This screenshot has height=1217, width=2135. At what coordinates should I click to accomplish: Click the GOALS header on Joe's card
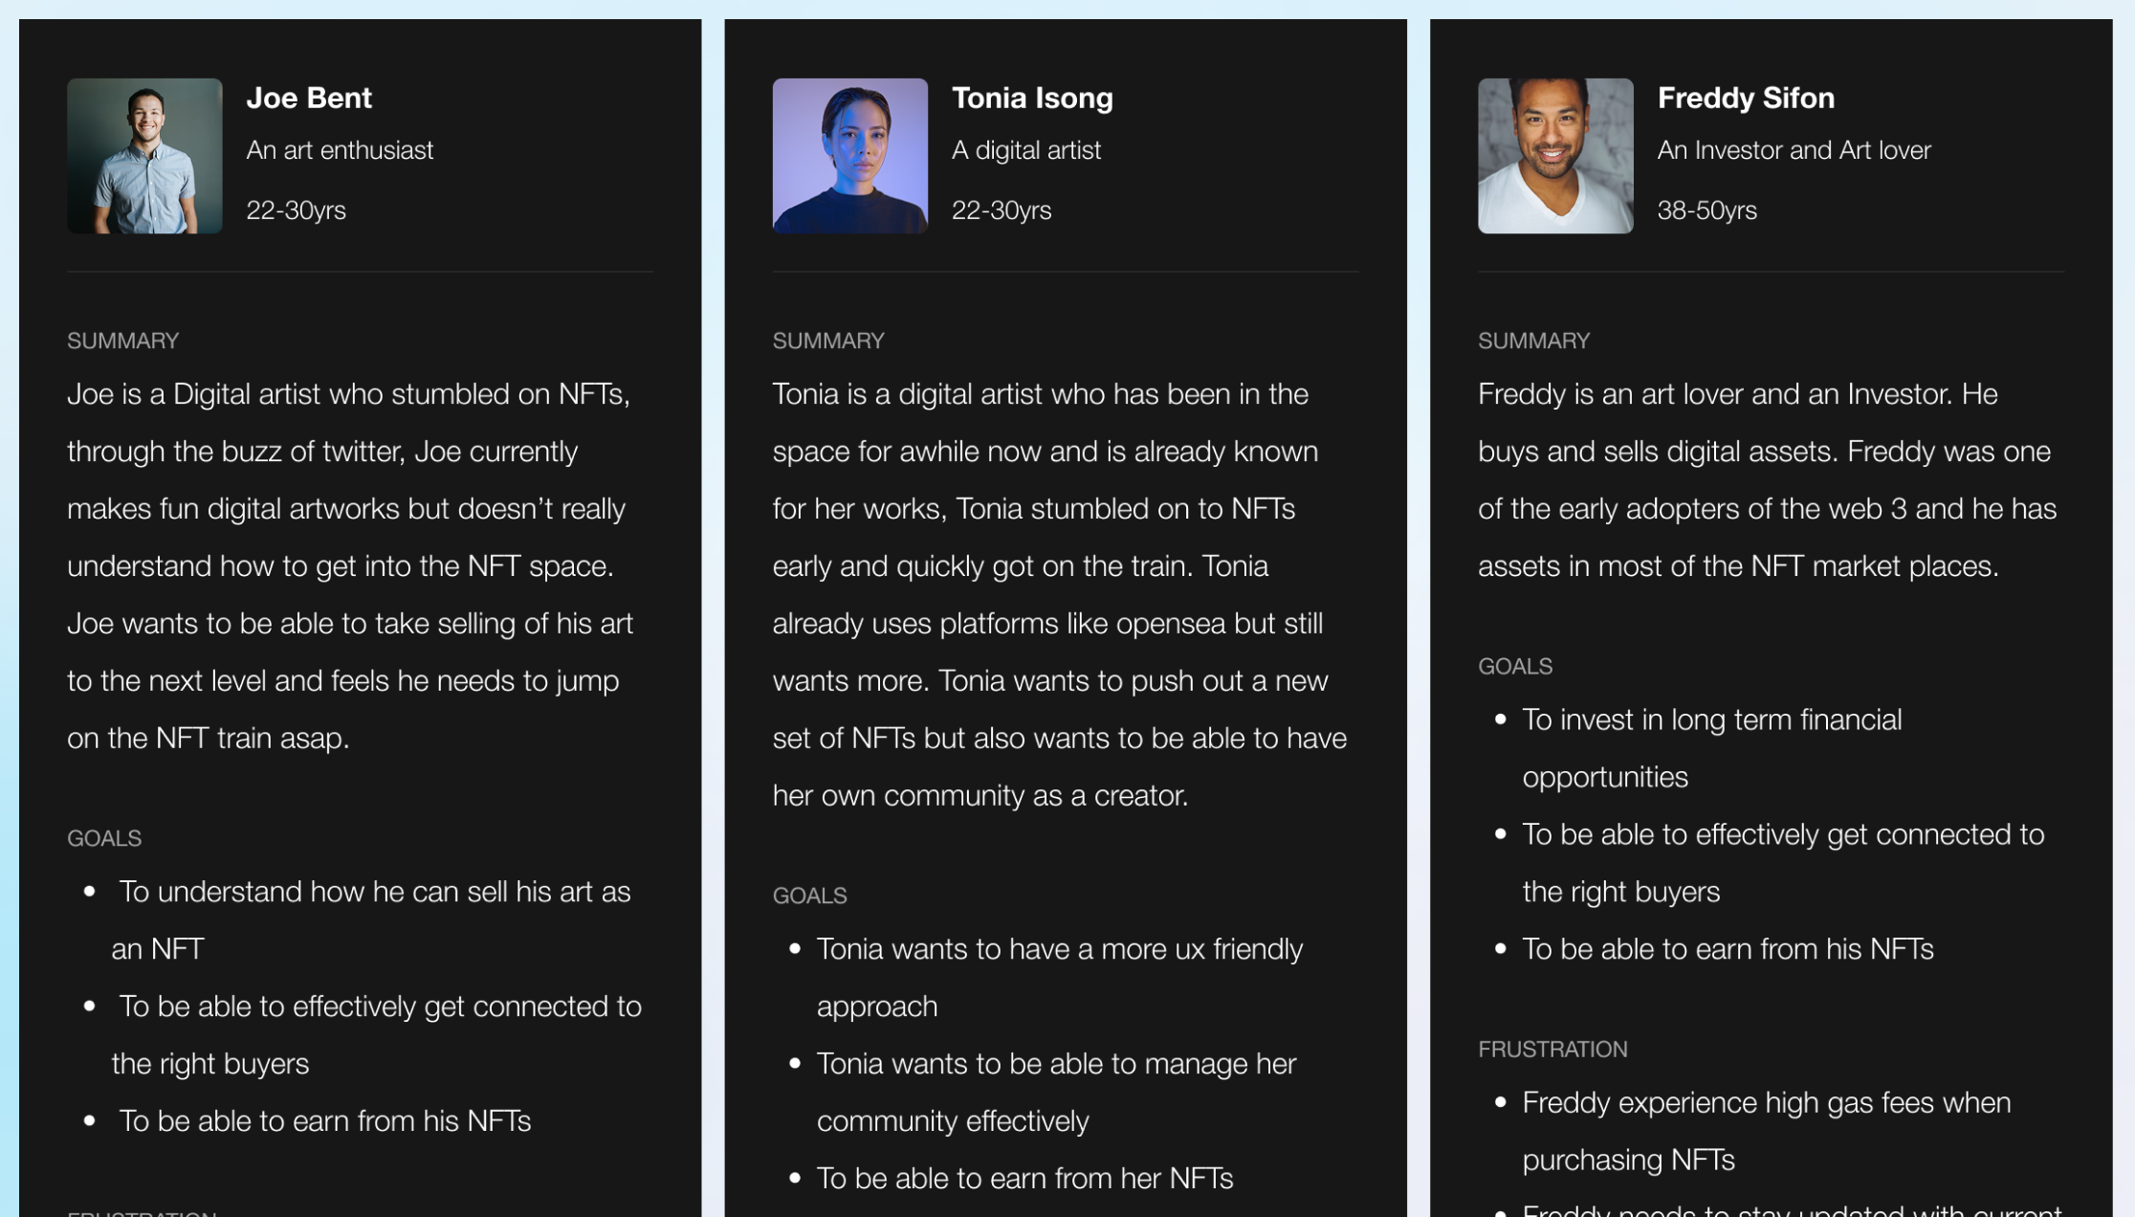[104, 838]
